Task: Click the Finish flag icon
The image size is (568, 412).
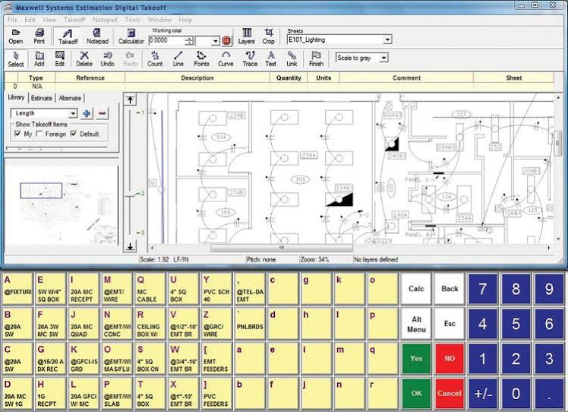Action: click(x=316, y=59)
